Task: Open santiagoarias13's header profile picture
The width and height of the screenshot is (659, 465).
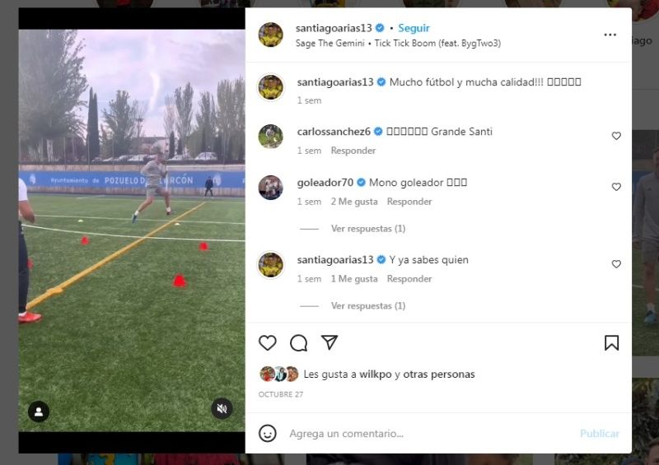Action: coord(271,35)
